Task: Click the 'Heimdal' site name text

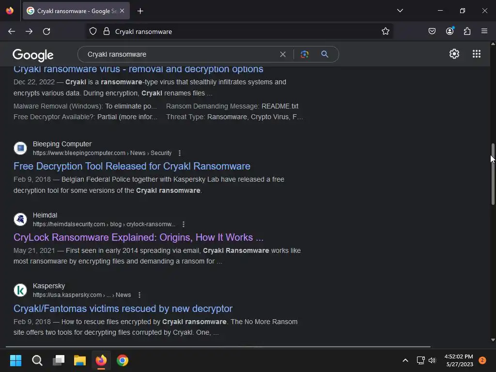Action: tap(45, 215)
